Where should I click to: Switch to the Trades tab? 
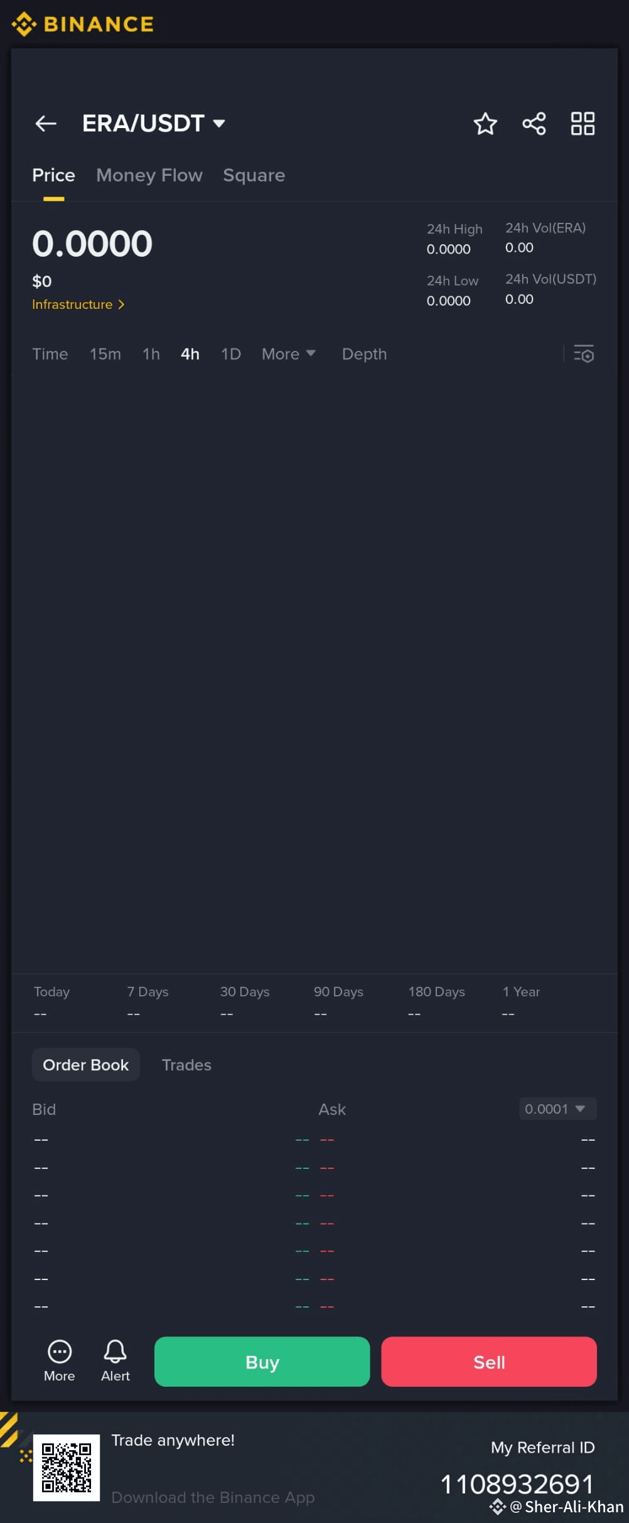pyautogui.click(x=186, y=1065)
